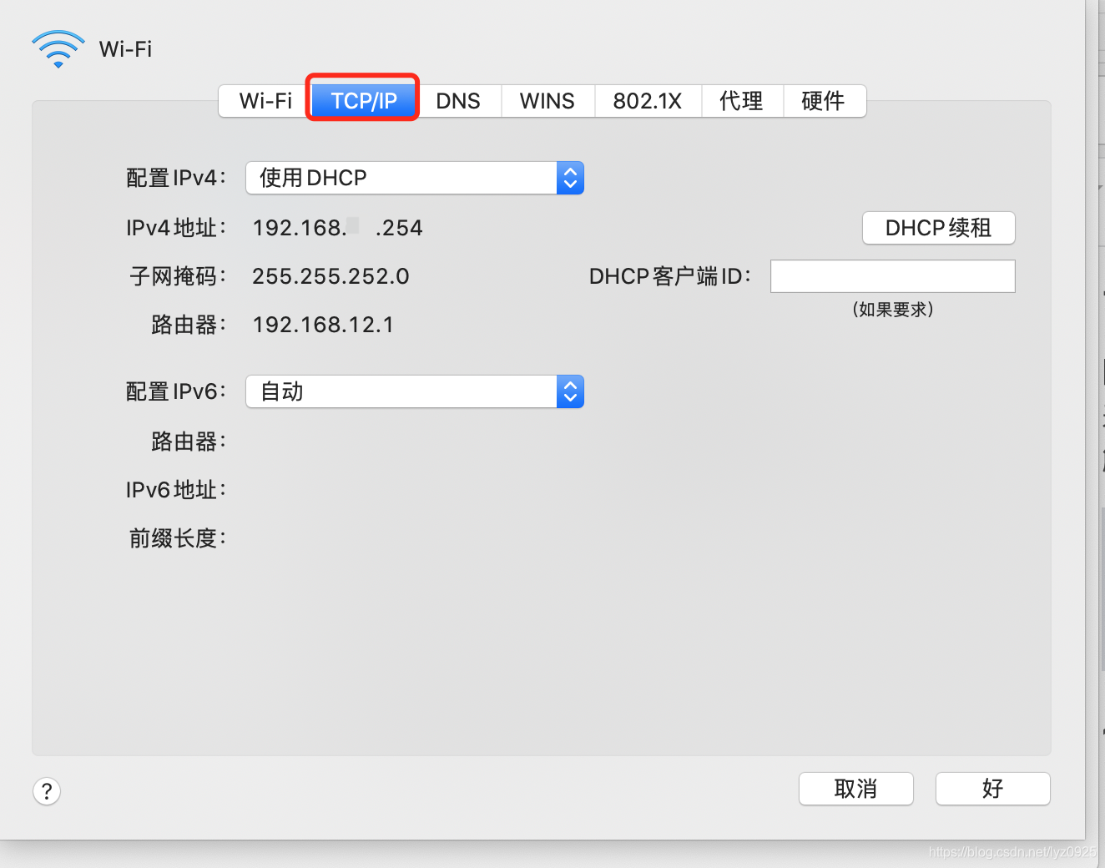The width and height of the screenshot is (1105, 868).
Task: Click the IPv6 地址 label
Action: point(176,490)
